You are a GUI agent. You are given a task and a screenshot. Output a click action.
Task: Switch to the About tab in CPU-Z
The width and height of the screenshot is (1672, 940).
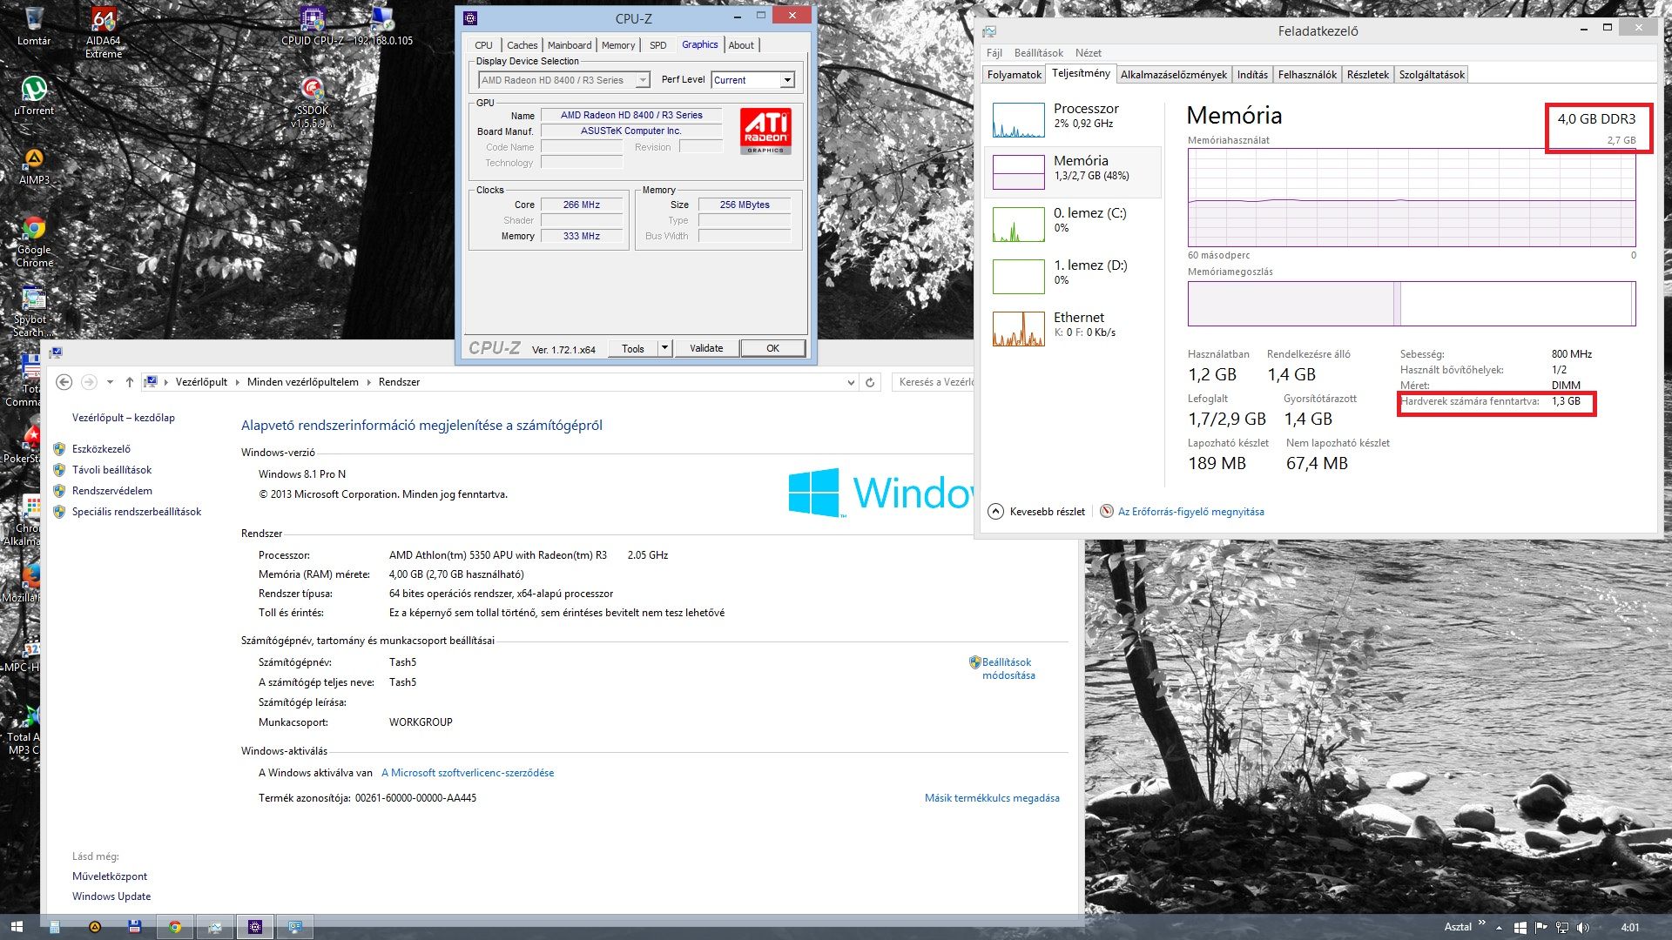coord(741,45)
